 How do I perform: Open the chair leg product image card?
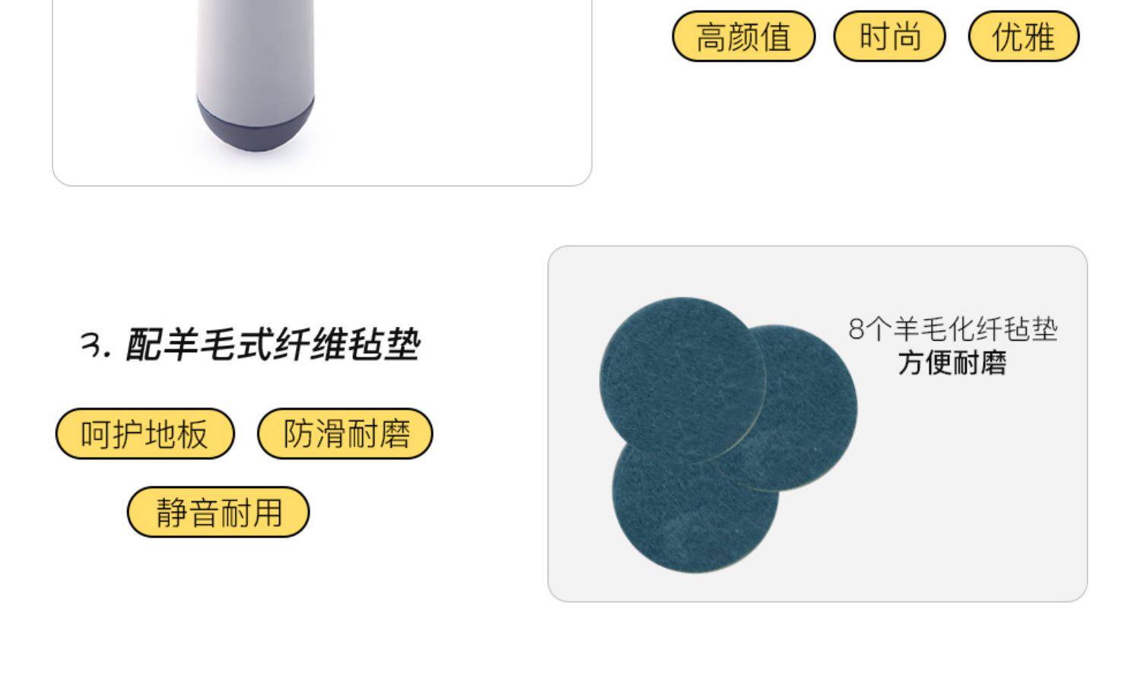(322, 91)
